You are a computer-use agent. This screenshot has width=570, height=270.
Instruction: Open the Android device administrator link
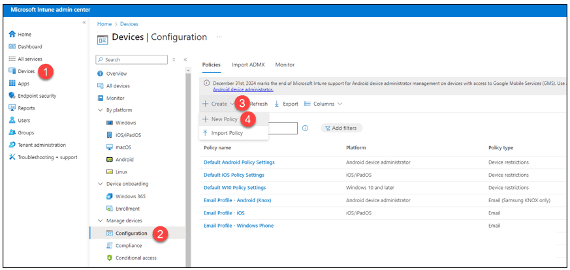[243, 89]
